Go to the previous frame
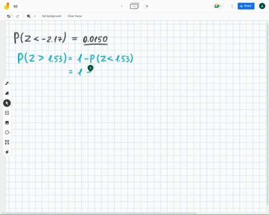 click(122, 6)
